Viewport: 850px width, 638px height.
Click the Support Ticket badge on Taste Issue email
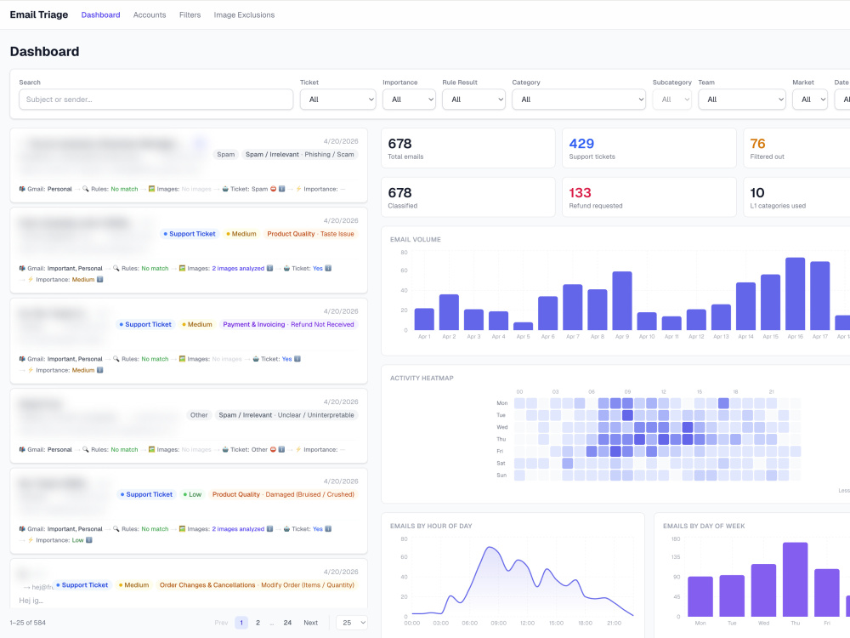click(x=190, y=234)
